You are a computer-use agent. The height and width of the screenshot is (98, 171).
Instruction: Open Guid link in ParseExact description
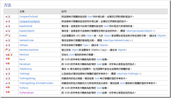point(99,64)
